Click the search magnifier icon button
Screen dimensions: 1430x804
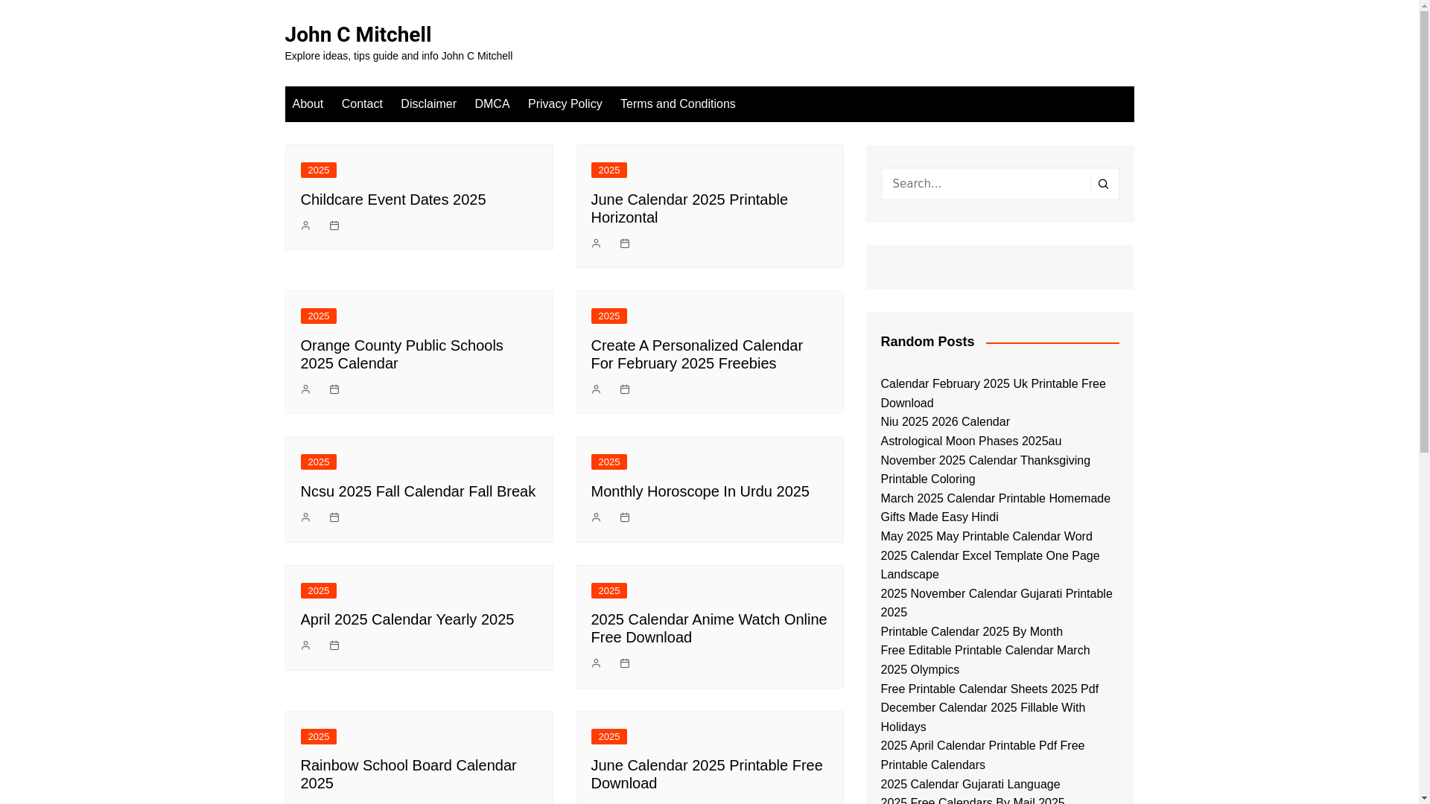tap(1104, 184)
